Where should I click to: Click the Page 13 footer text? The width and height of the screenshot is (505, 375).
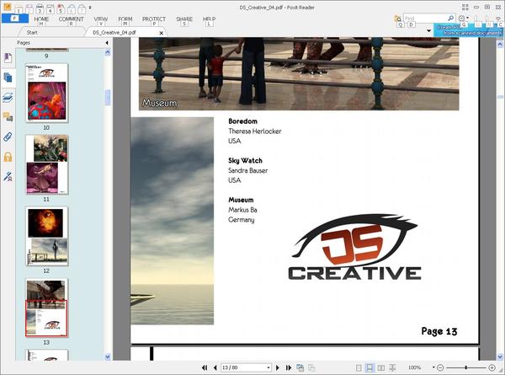point(439,331)
